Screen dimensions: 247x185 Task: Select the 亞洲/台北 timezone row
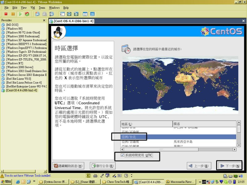point(178,137)
